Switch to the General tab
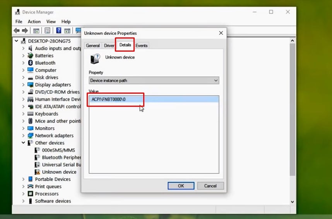Image resolution: width=332 pixels, height=219 pixels. [x=93, y=45]
